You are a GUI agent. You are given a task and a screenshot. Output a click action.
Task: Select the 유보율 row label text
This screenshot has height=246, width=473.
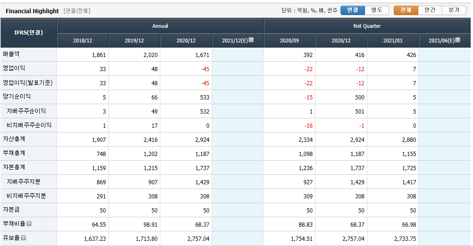(11, 238)
